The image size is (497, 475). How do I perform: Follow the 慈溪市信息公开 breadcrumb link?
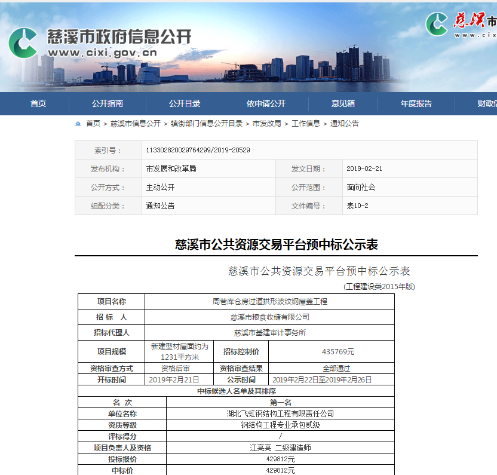point(136,124)
